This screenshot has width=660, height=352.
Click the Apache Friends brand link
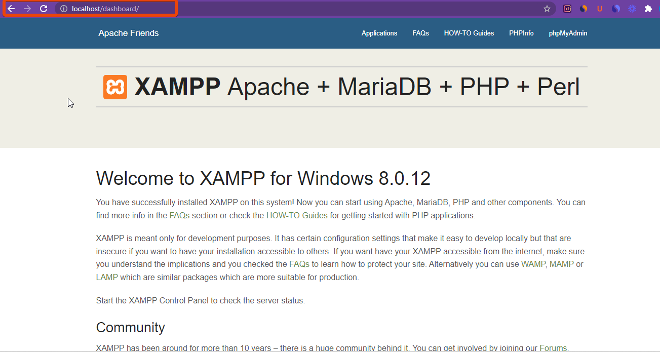129,33
